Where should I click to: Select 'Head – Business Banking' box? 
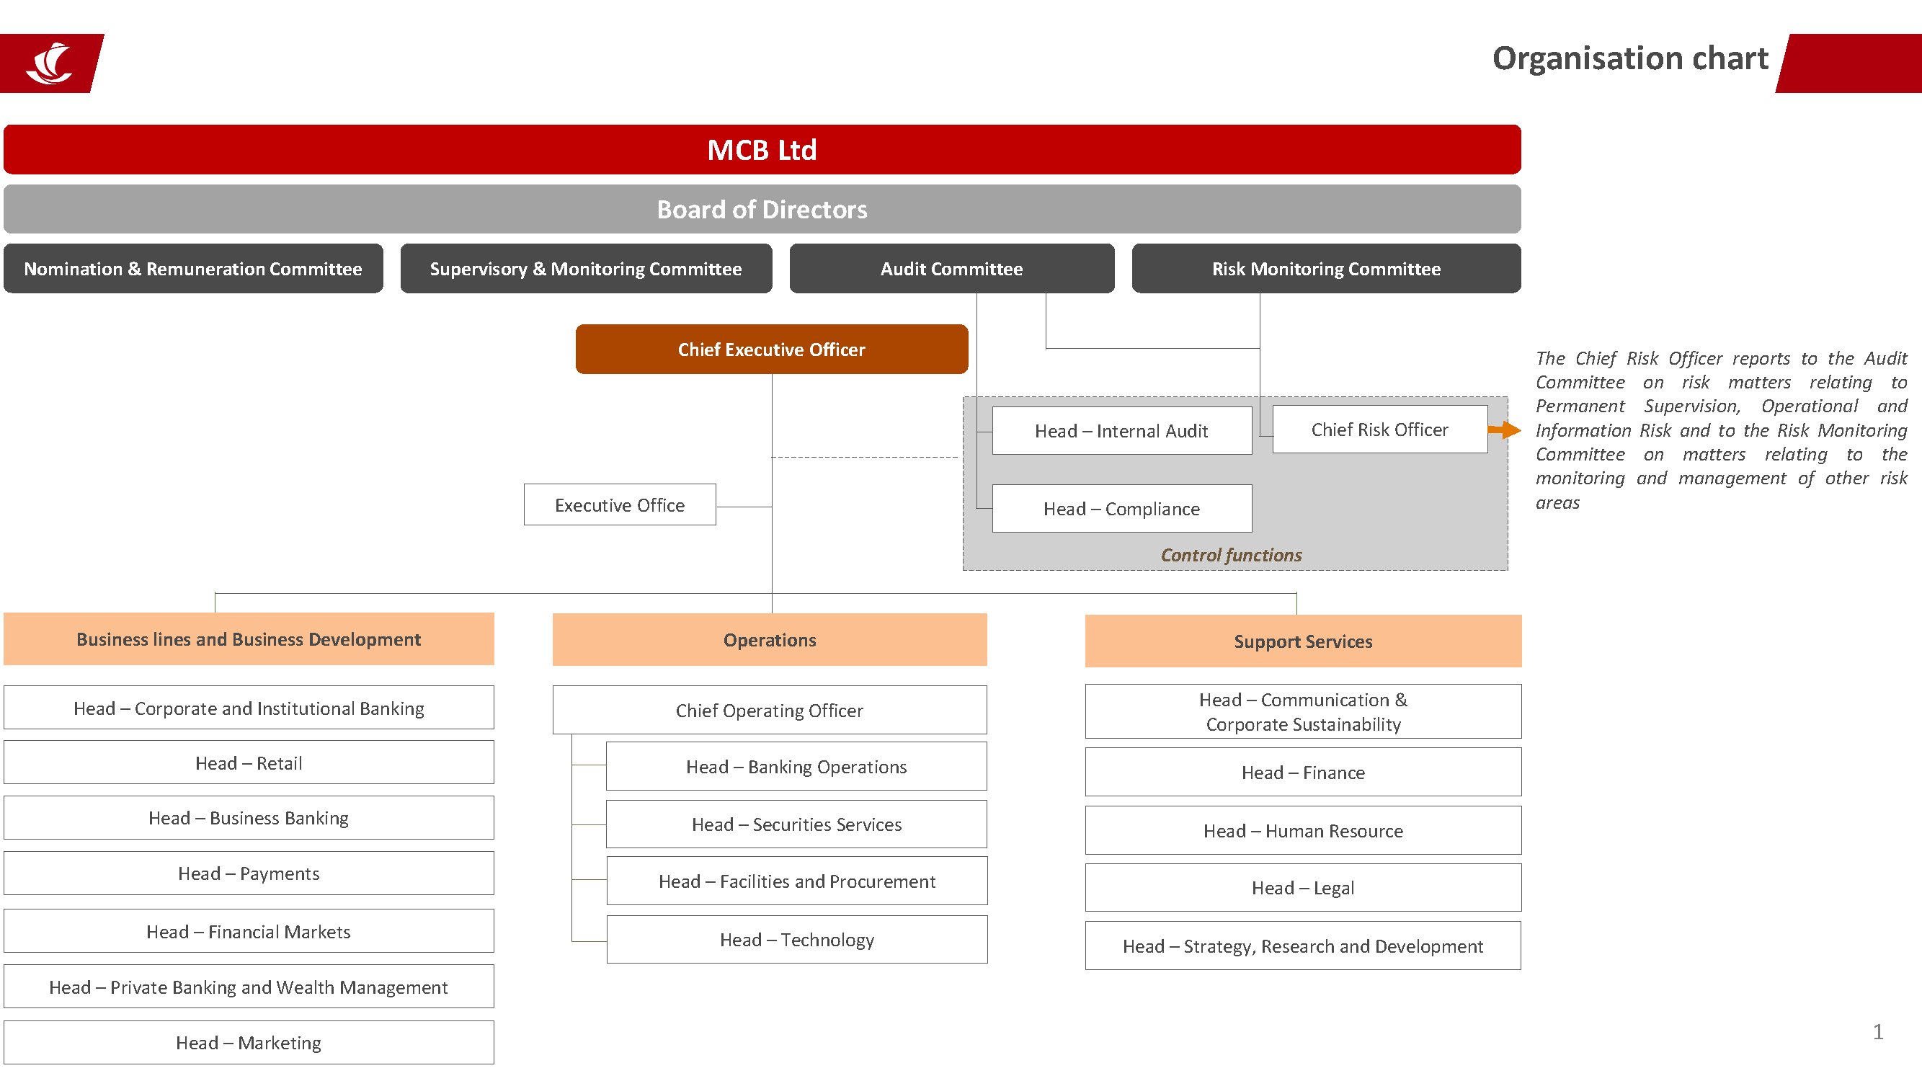pyautogui.click(x=249, y=818)
